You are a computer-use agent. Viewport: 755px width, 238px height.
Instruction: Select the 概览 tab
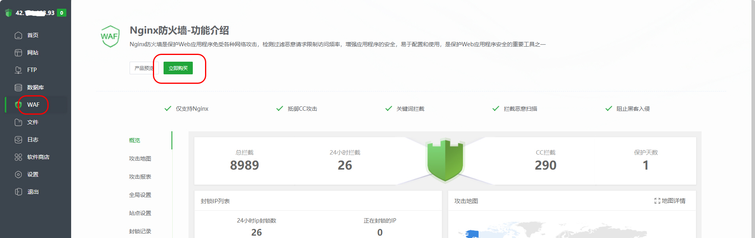coord(134,140)
